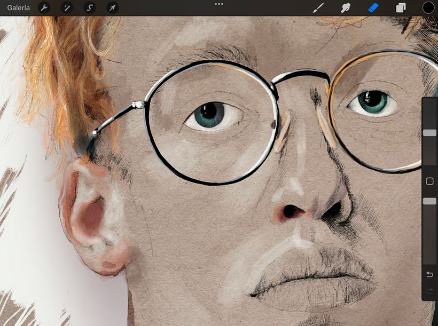Select the Paint brush tool
Screen dimensions: 438x326
click(317, 7)
